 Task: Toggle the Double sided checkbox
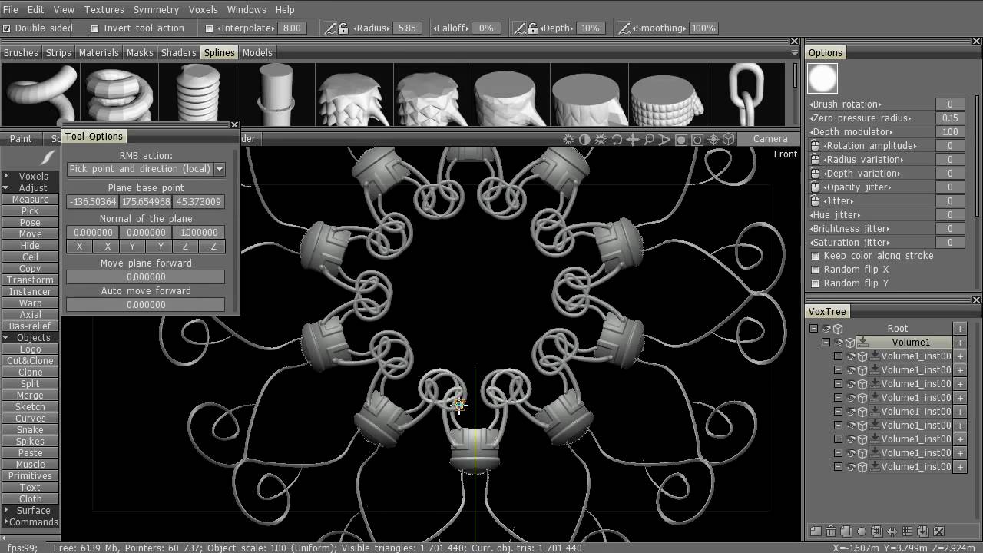[x=7, y=28]
